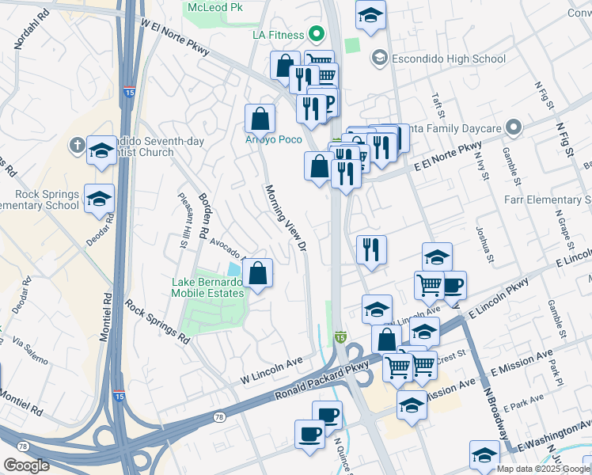The height and width of the screenshot is (475, 592).
Task: Open the Map data ©2025 Google attribution
Action: point(544,469)
